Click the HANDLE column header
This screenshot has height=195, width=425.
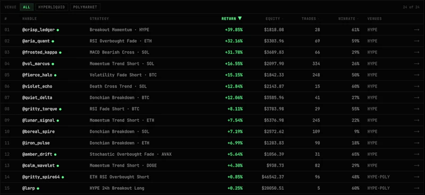tap(30, 19)
